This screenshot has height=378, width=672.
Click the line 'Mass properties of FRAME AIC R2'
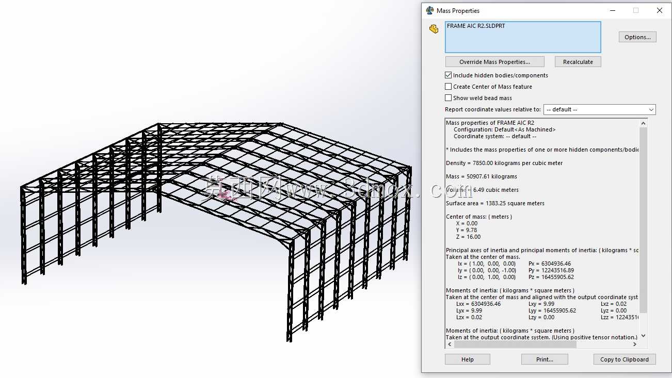490,123
